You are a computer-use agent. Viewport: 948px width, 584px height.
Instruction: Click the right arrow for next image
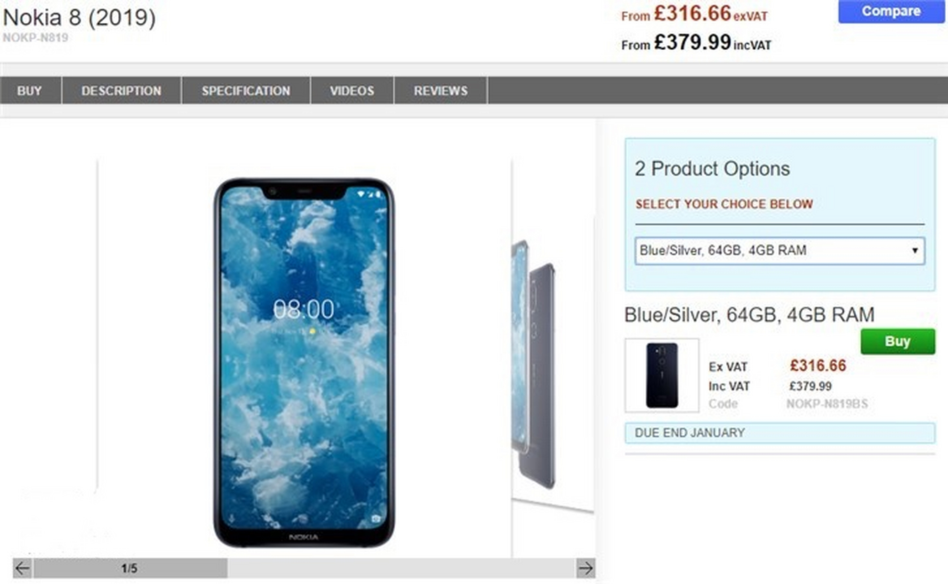585,568
